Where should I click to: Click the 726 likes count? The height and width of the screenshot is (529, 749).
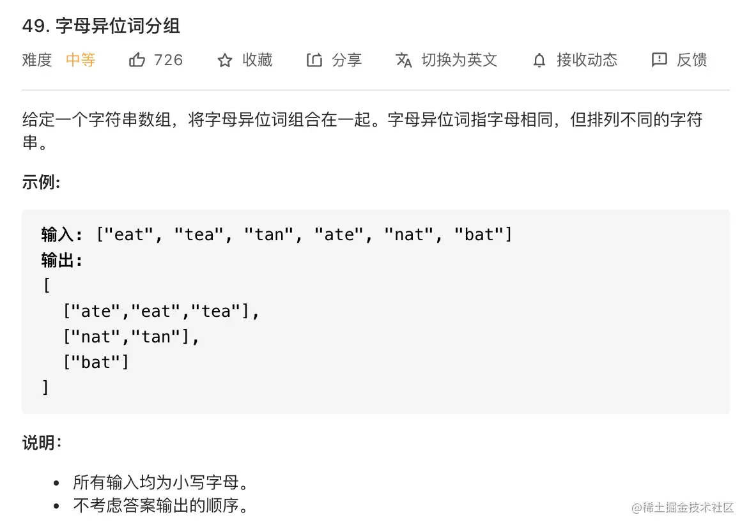[x=168, y=59]
